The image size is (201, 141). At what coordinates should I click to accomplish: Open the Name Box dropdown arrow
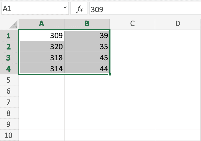click(x=65, y=9)
